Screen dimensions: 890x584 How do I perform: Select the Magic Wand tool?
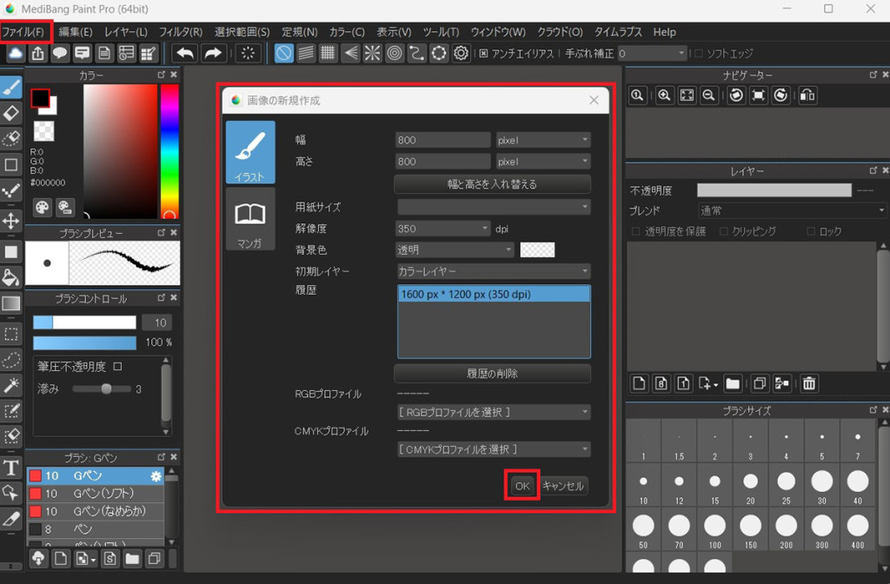tap(11, 385)
